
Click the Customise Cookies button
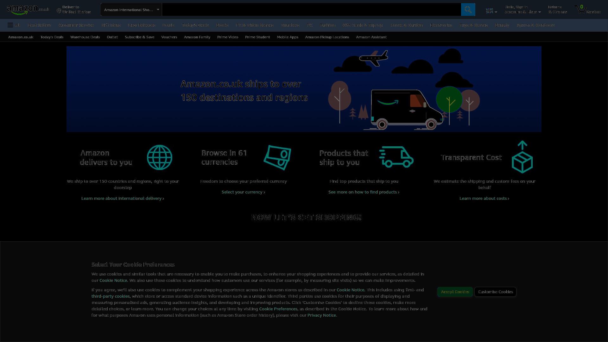(x=495, y=292)
